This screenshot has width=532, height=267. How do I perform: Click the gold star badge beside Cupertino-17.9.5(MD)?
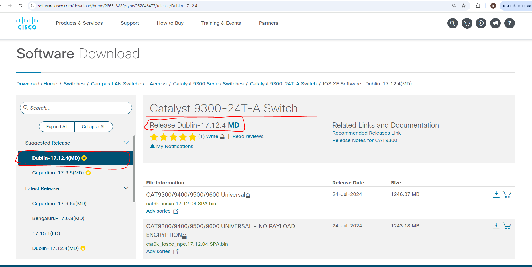88,173
